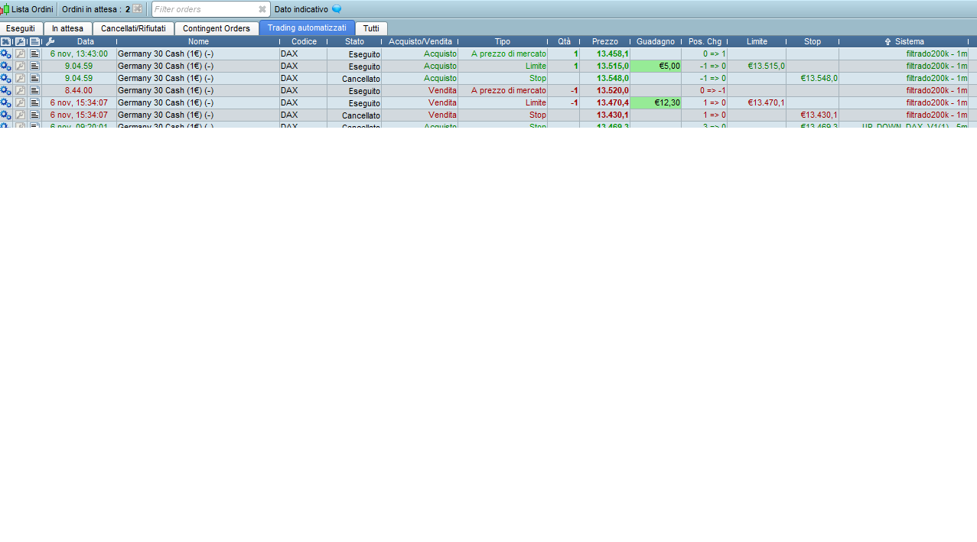Click the €13.430,1 stop cell
977x542 pixels.
point(813,115)
